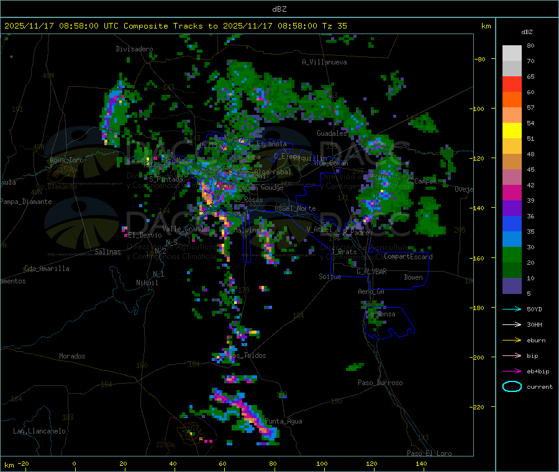Select the gray 70 dBZ color band
Viewport: 559px width, 472px height.
(x=512, y=69)
